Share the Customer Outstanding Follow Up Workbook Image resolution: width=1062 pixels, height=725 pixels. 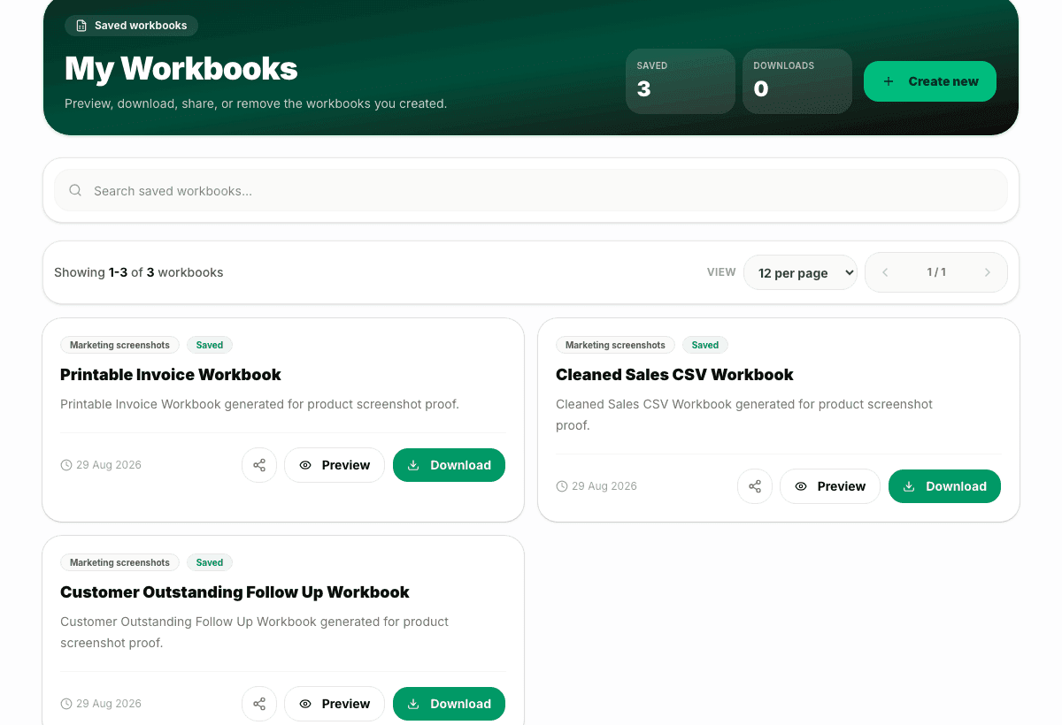point(259,704)
